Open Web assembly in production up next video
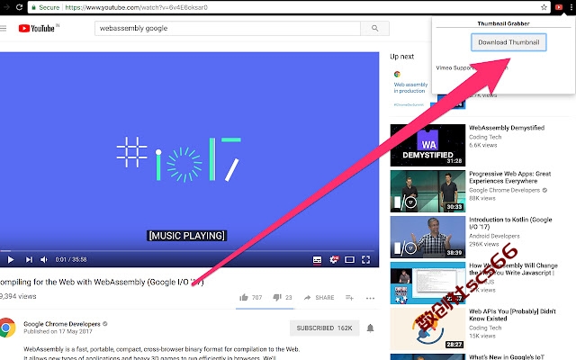This screenshot has width=576, height=360. coord(410,88)
